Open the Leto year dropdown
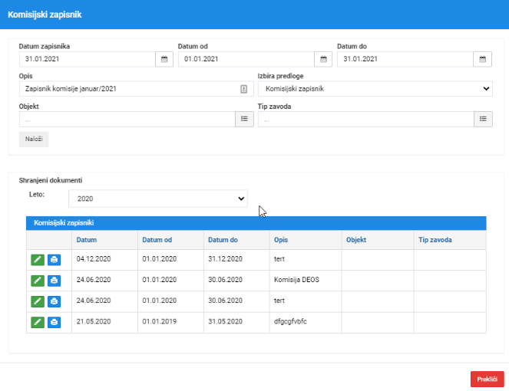Screen dimensions: 509x391 tap(158, 199)
